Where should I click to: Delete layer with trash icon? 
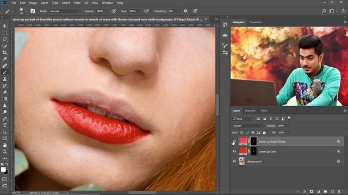pos(339,191)
